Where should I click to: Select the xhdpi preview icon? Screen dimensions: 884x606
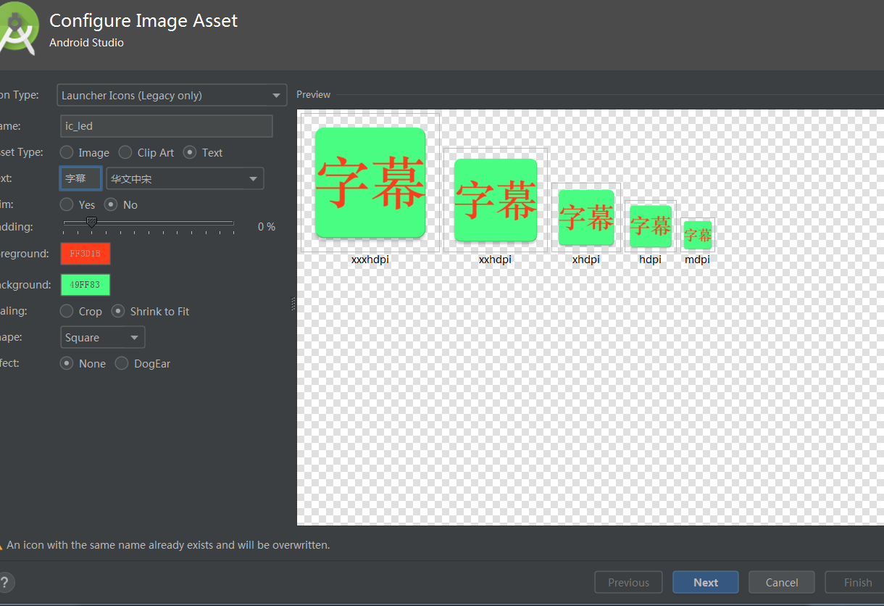586,217
